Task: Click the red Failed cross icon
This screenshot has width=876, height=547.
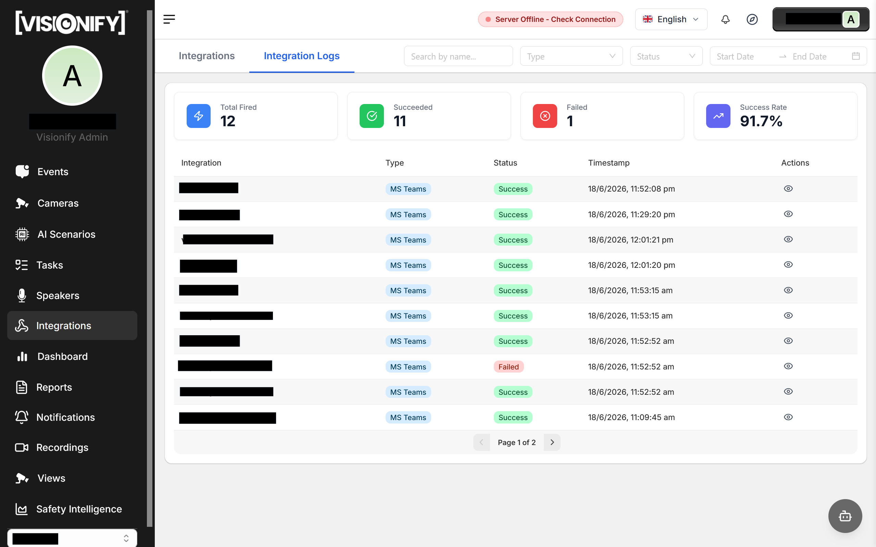Action: [545, 116]
